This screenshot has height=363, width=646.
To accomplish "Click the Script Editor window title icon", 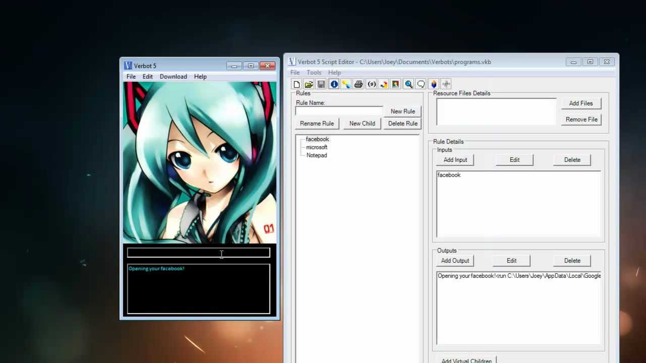I will click(292, 62).
